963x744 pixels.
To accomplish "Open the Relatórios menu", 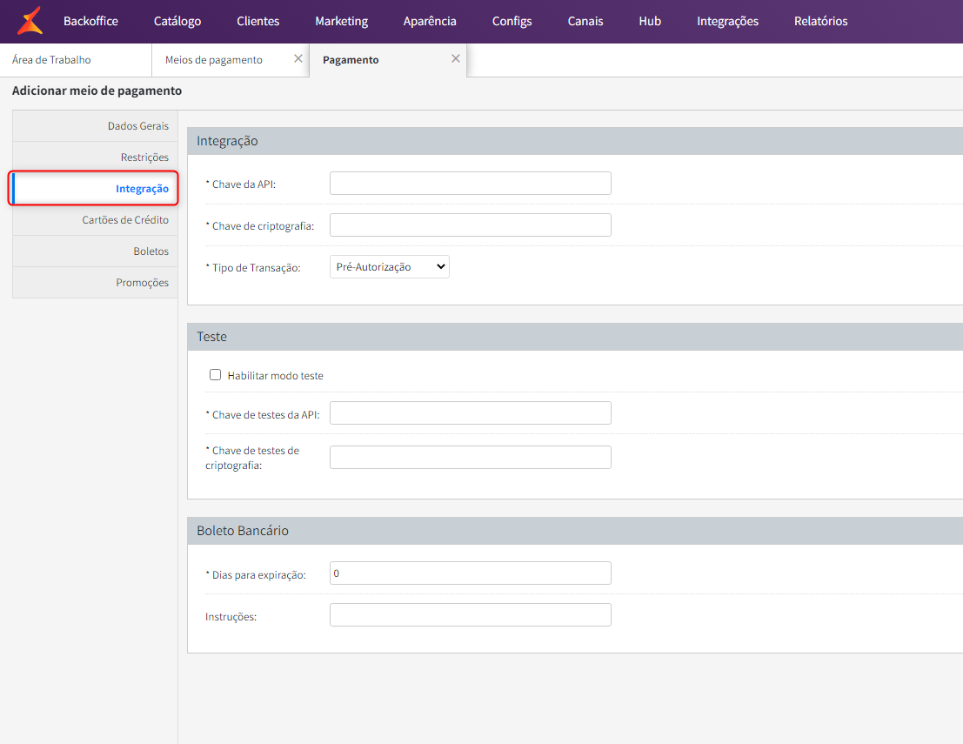I will [x=820, y=21].
